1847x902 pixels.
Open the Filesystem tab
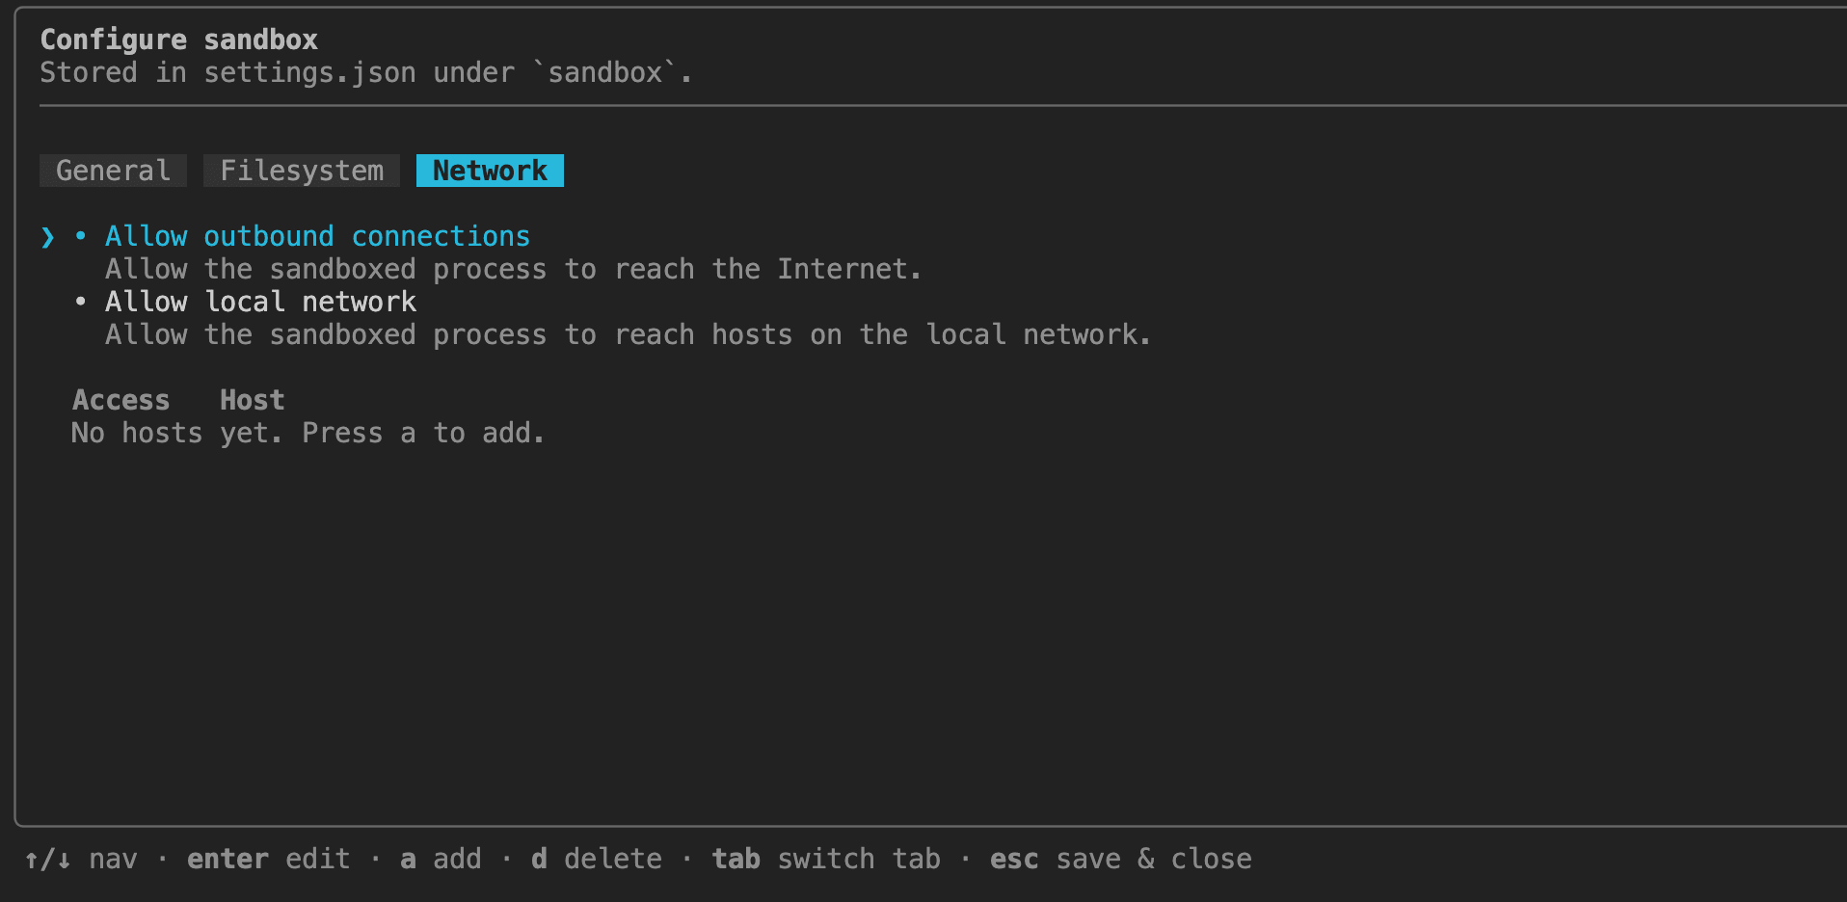tap(302, 171)
